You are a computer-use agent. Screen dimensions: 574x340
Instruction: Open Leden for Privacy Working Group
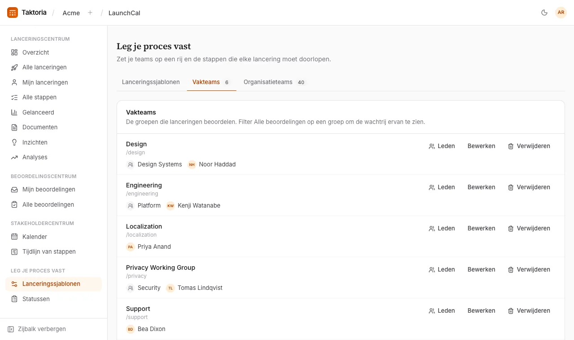442,269
